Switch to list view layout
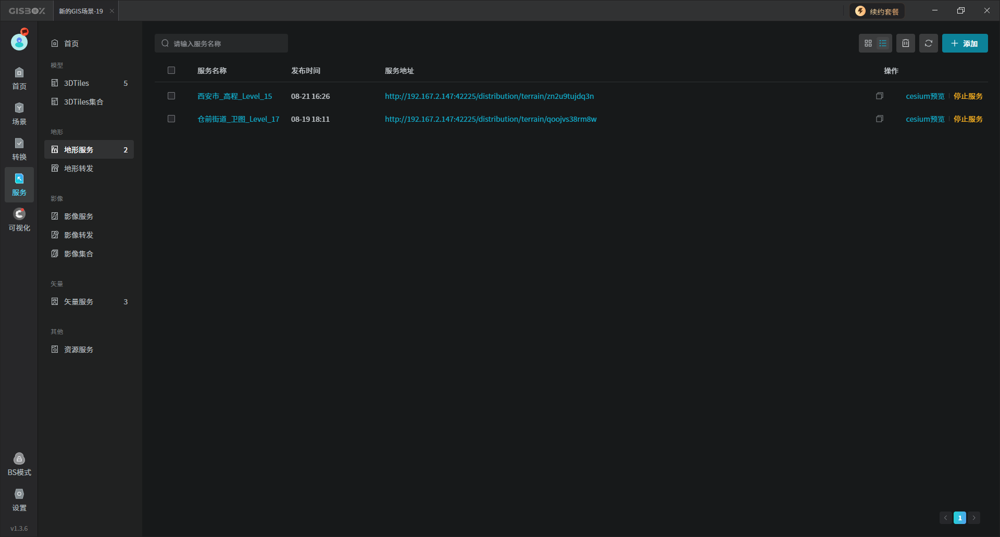Screen dimensions: 1000x537 tap(883, 44)
